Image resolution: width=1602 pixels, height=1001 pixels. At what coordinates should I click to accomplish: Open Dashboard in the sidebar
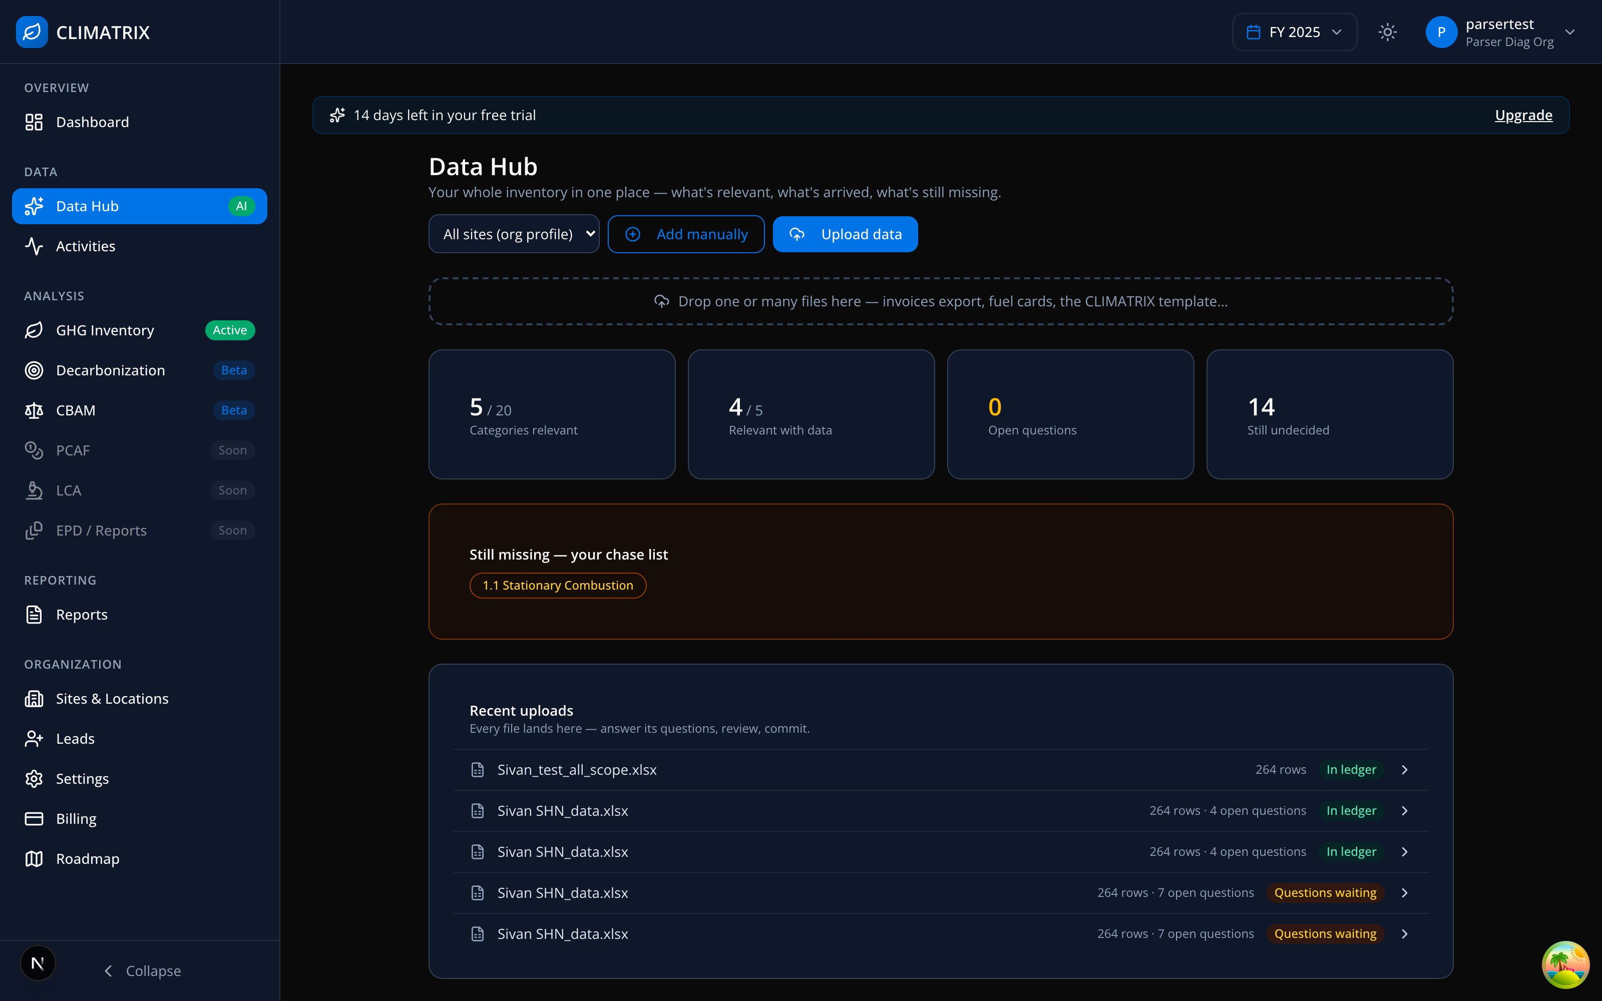coord(139,122)
